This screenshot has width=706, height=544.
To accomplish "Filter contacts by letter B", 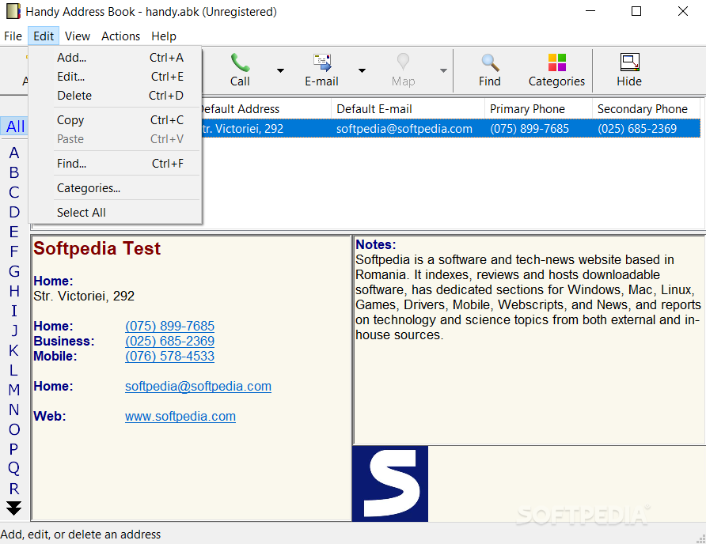I will (x=14, y=173).
